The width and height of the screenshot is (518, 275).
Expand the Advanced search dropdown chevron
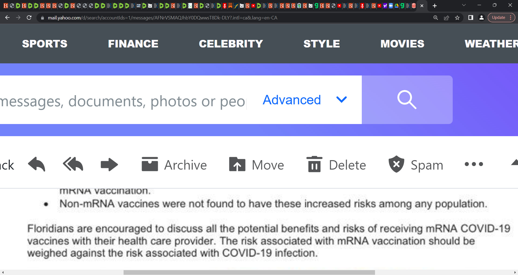pyautogui.click(x=342, y=100)
